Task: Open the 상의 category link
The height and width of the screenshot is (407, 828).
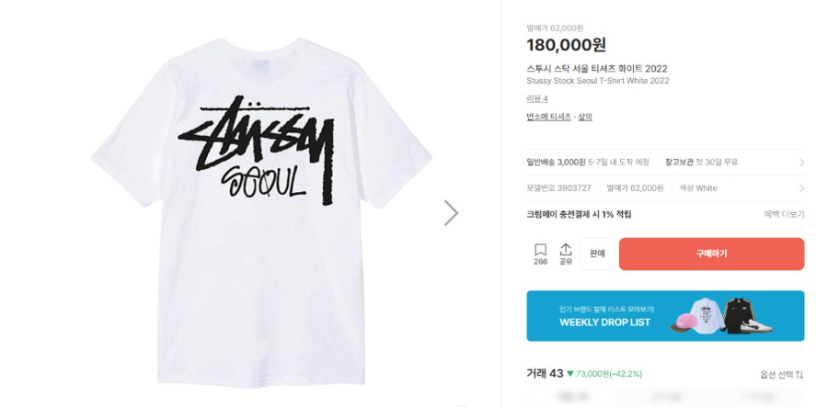Action: [585, 117]
